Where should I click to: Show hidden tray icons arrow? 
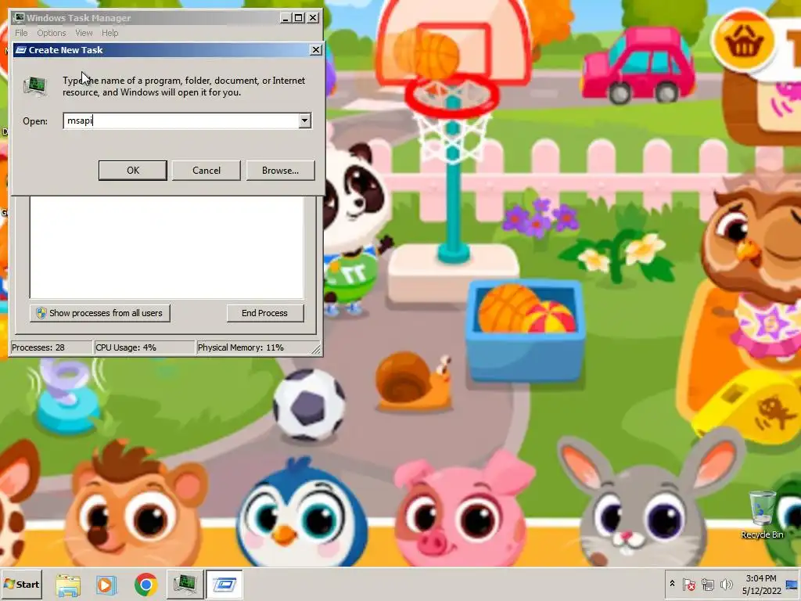click(x=672, y=584)
